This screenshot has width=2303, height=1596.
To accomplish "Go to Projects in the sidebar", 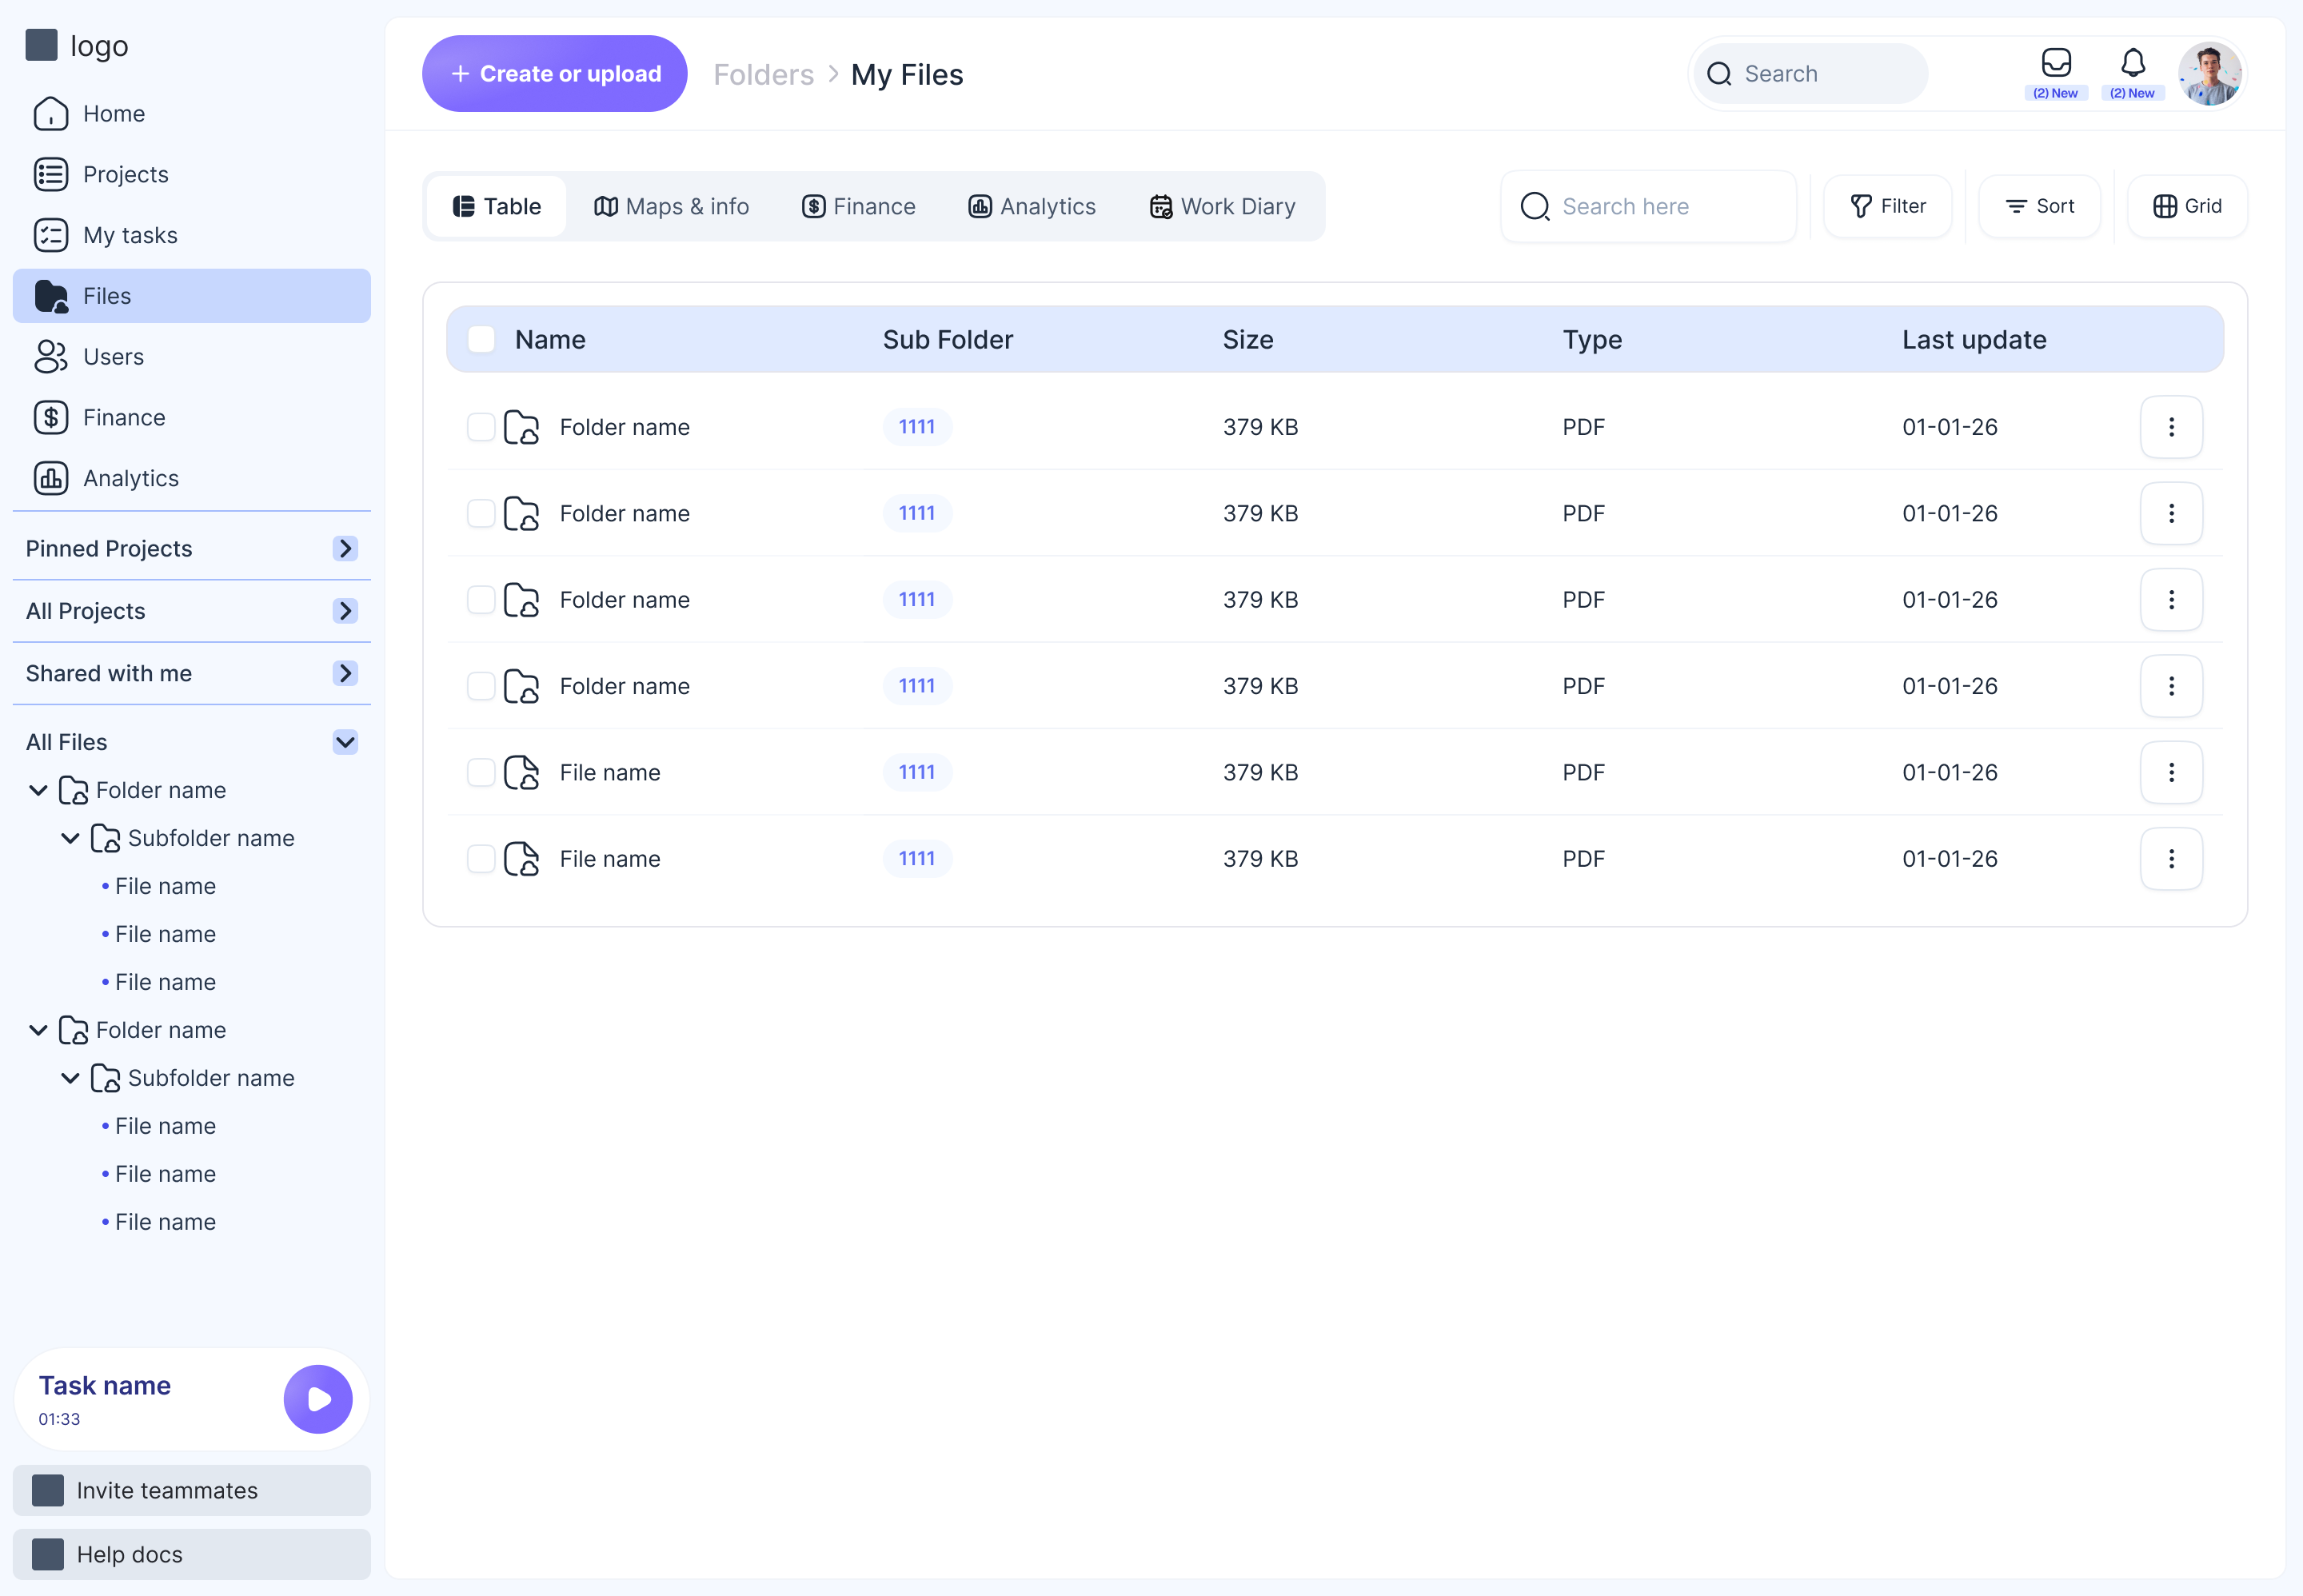I will point(191,174).
